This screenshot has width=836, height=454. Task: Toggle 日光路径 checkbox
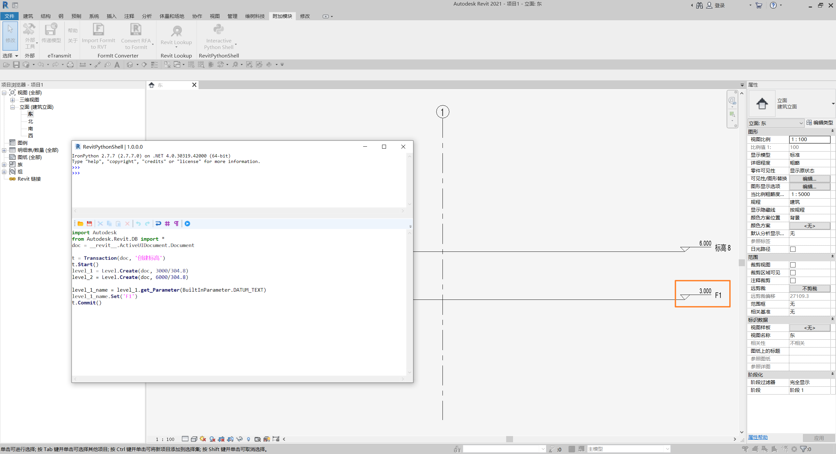tap(793, 249)
